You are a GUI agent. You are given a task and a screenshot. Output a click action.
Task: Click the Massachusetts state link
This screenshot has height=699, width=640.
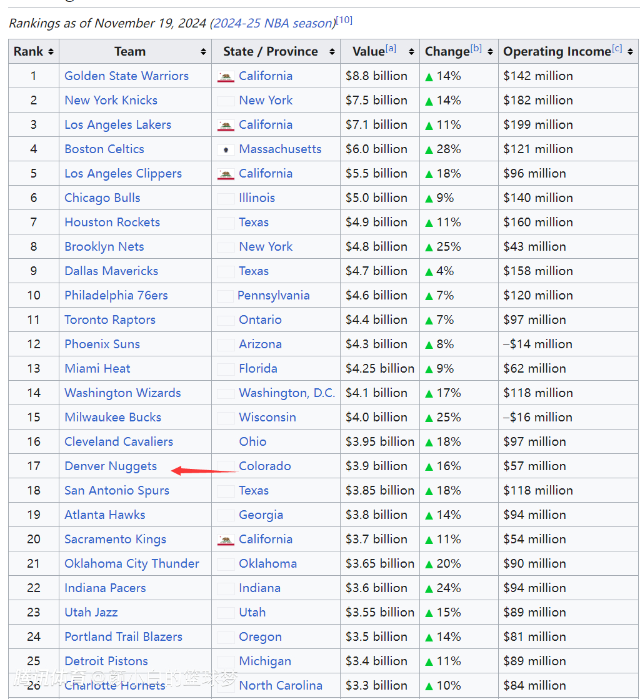280,149
